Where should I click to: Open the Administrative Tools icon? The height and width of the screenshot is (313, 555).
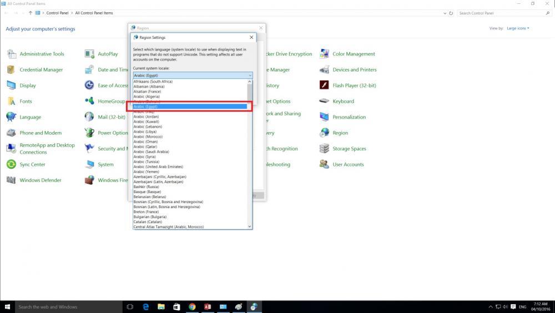[x=11, y=54]
